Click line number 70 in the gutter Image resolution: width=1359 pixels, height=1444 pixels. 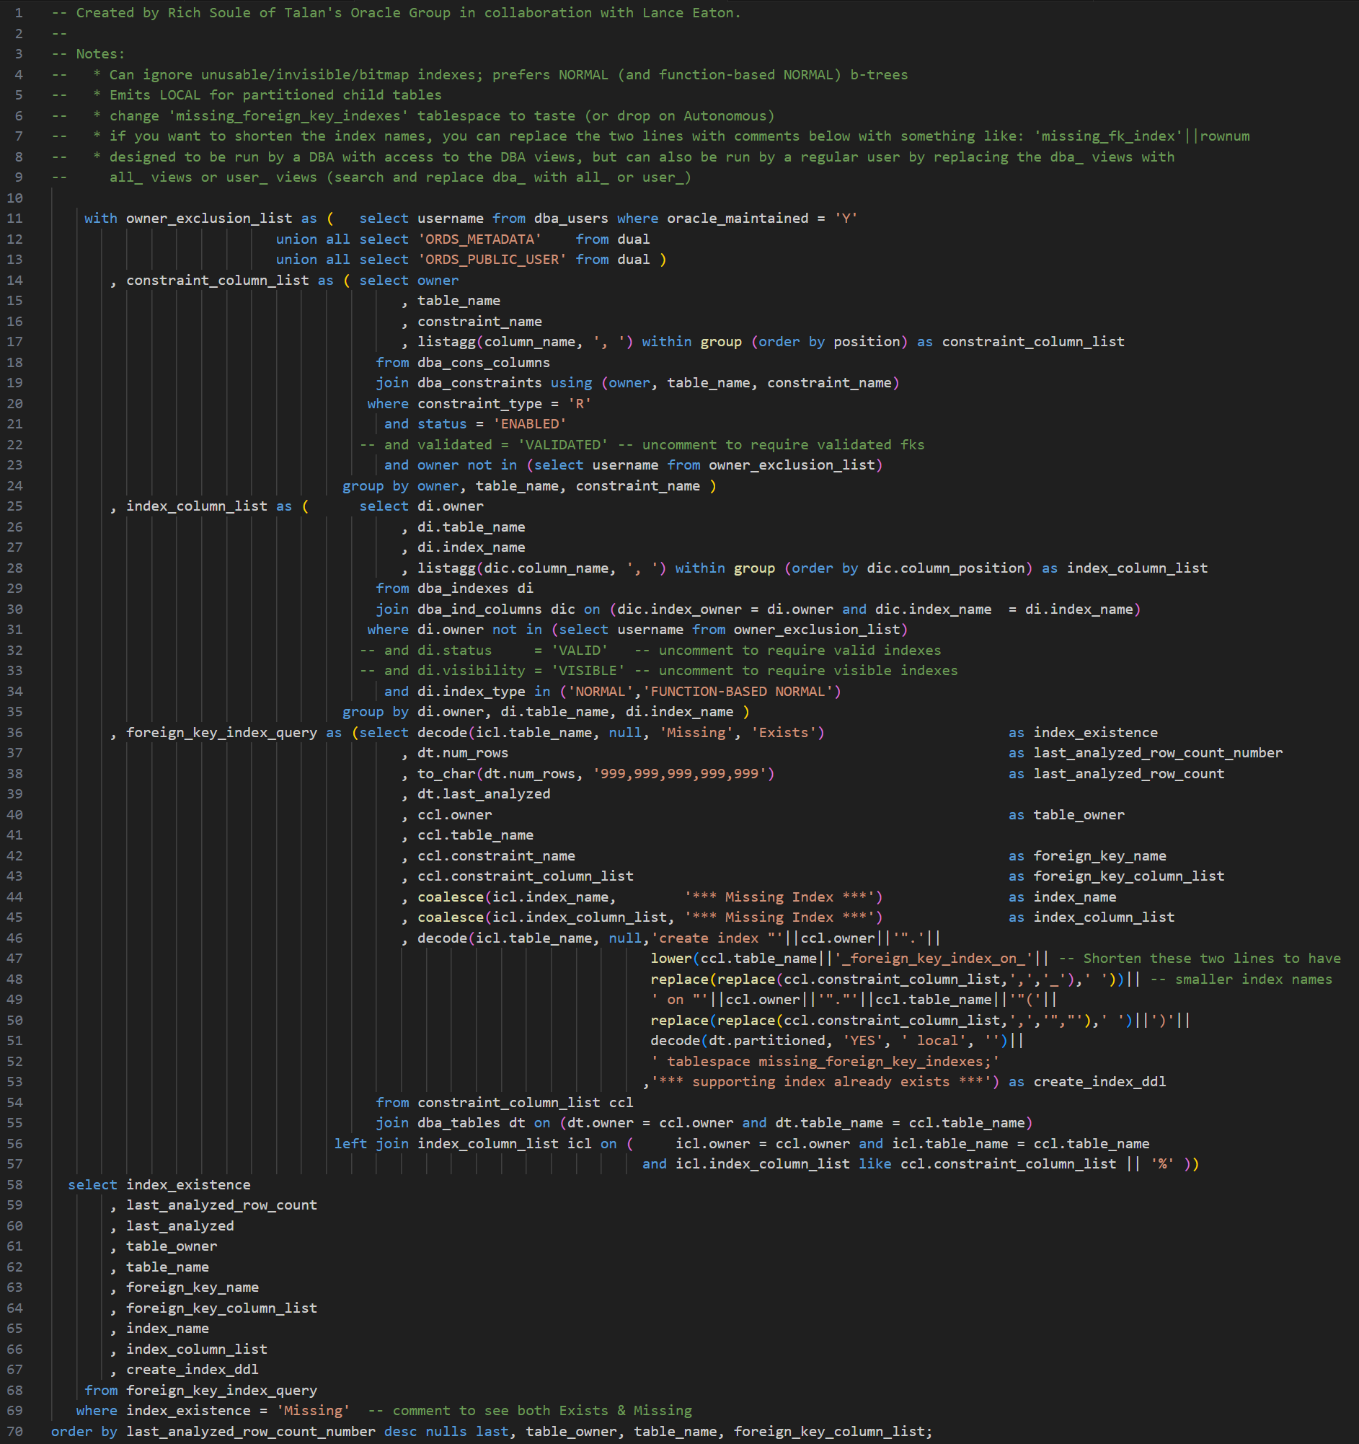coord(15,1431)
